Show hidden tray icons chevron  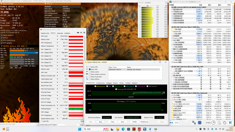point(196,129)
